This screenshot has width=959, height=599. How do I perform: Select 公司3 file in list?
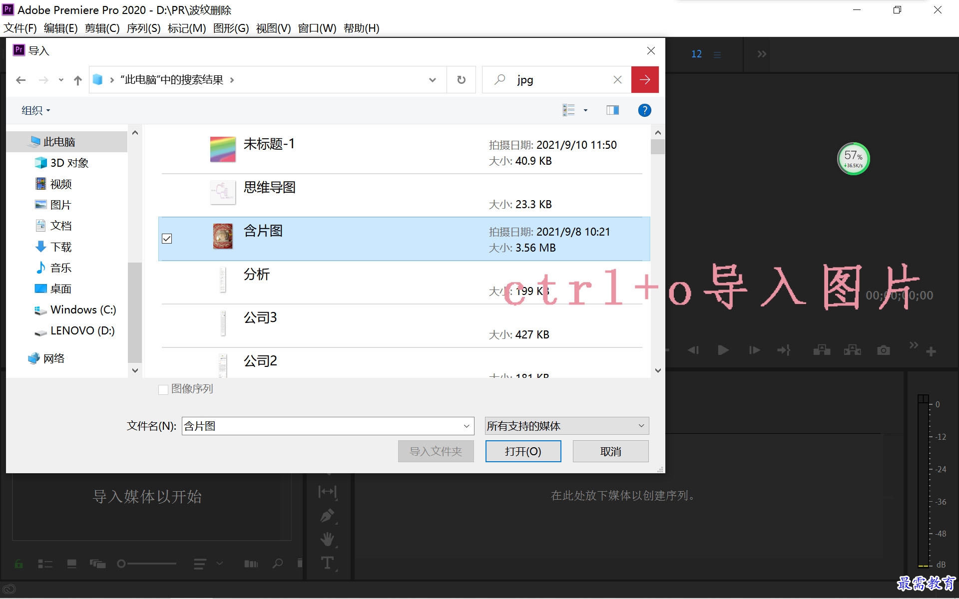(402, 326)
